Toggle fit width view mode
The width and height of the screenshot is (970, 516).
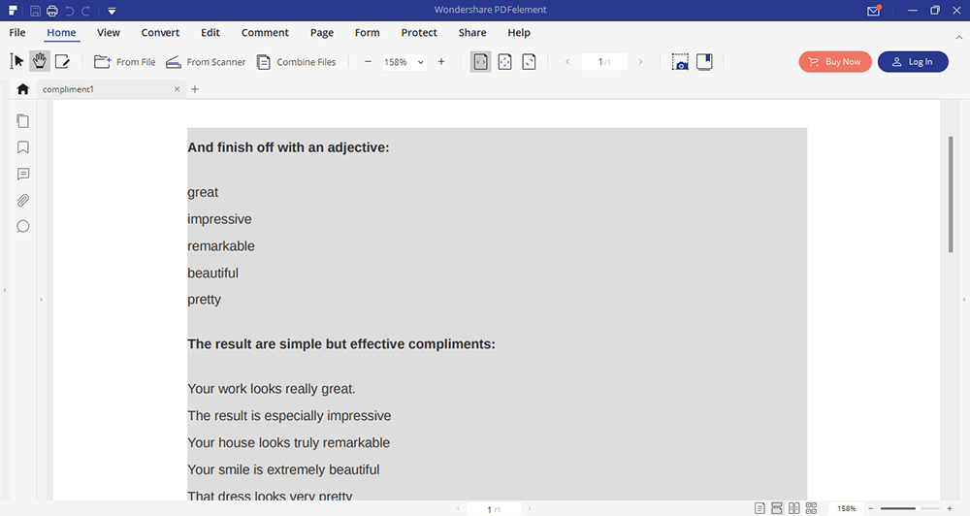480,61
